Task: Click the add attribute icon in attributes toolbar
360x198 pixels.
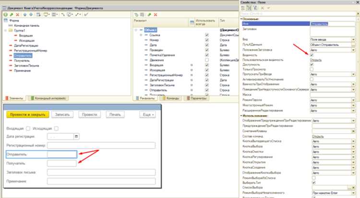Action: 136,15
